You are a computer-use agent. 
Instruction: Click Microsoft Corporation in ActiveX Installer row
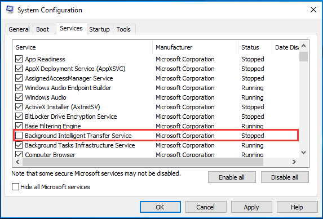click(185, 107)
